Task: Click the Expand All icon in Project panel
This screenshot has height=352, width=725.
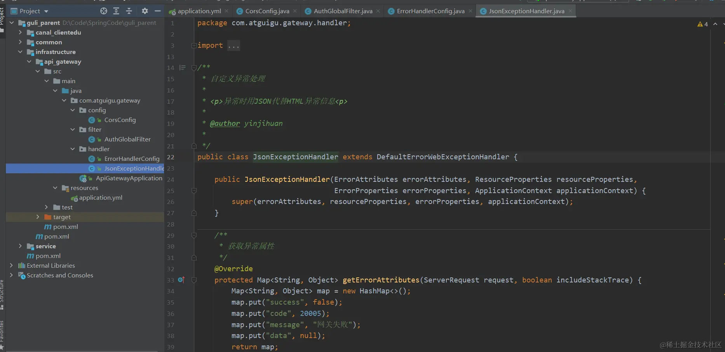Action: pos(116,11)
